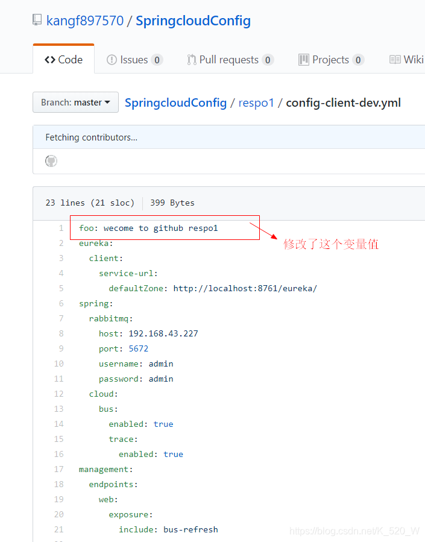The width and height of the screenshot is (425, 542).
Task: Select line number 5
Action: coord(61,288)
